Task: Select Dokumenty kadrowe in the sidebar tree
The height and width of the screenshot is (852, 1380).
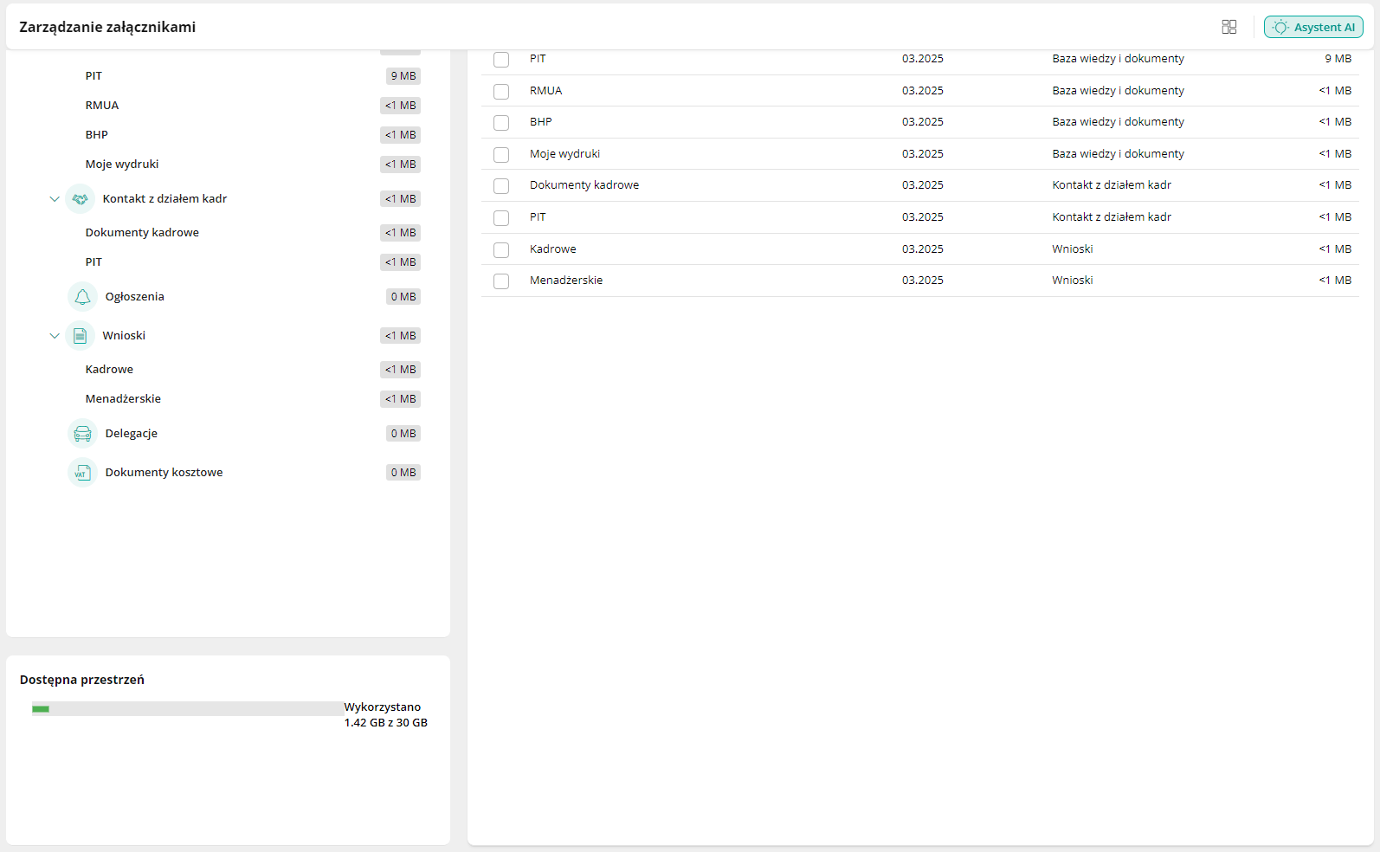Action: tap(142, 233)
